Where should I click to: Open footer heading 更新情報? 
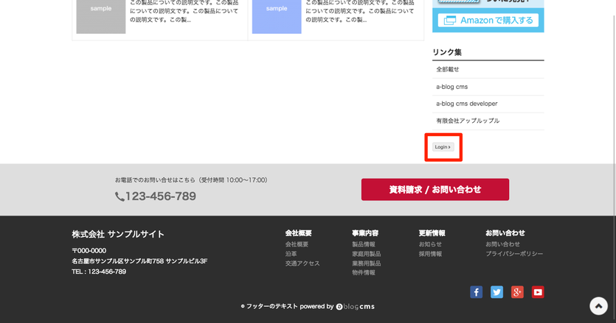pyautogui.click(x=432, y=233)
